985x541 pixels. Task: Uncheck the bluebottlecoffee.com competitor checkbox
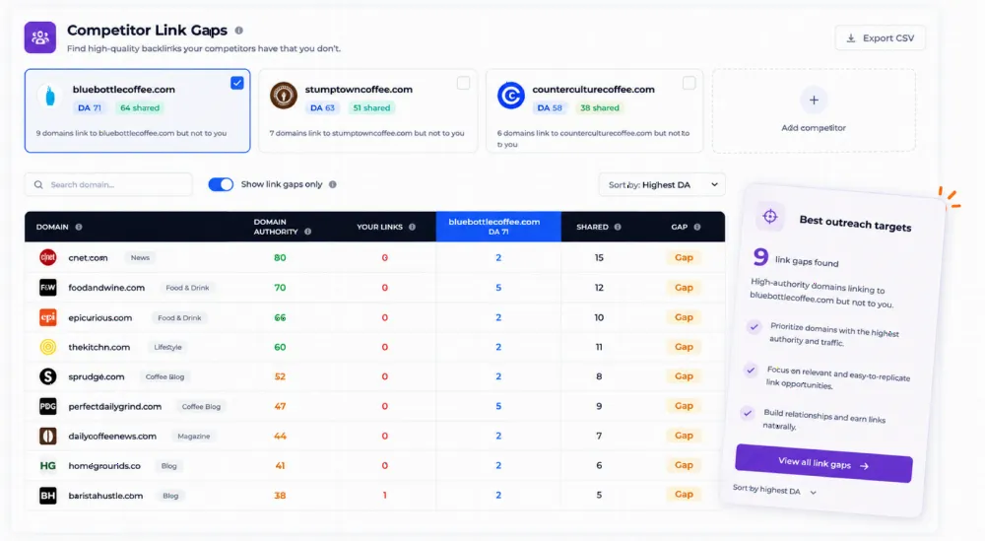[236, 83]
